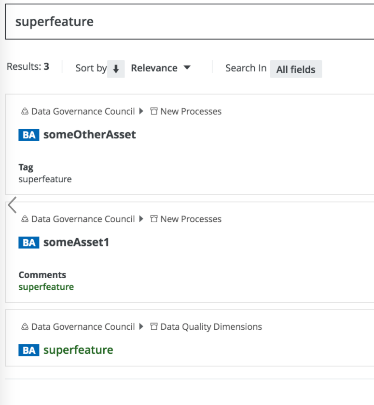374x405 pixels.
Task: Open the someAsset1 asset
Action: pos(76,242)
